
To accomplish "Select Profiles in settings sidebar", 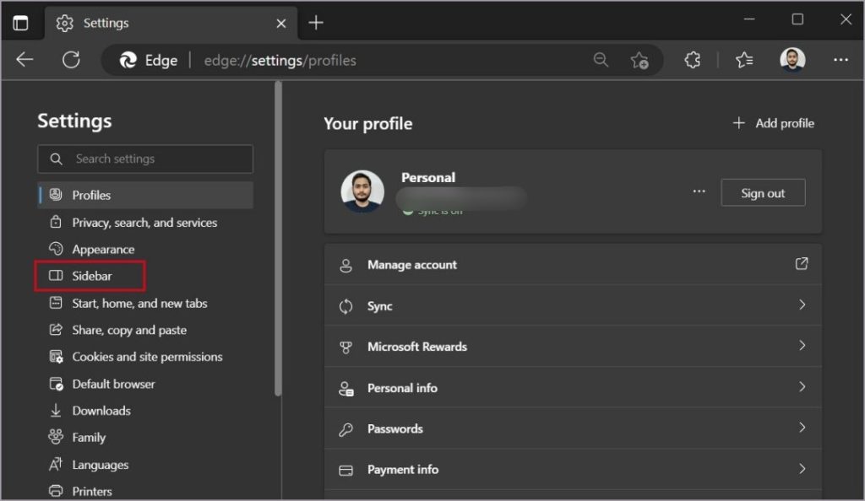I will 145,195.
